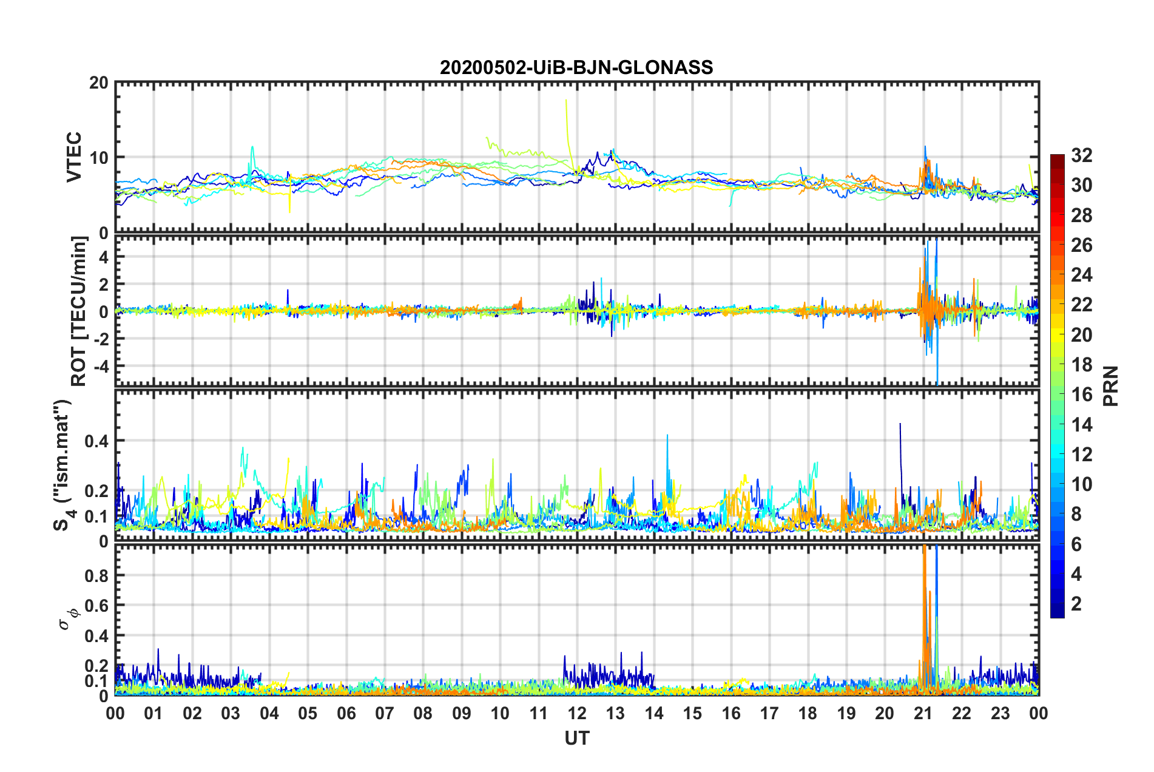Screen dimensions: 1154x772
Task: Click the green region near PRN 16
Action: click(1058, 394)
